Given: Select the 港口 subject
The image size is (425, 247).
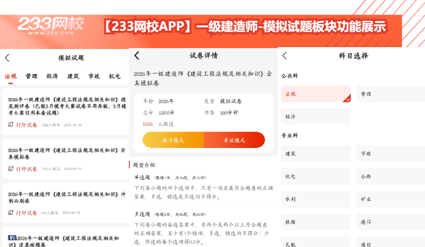Looking at the screenshot, I should [x=391, y=222].
